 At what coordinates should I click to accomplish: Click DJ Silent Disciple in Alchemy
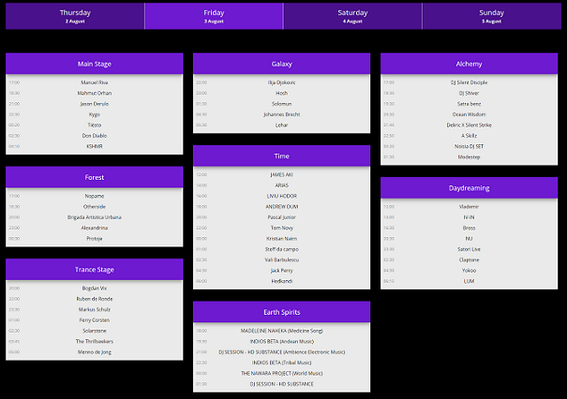tap(469, 82)
